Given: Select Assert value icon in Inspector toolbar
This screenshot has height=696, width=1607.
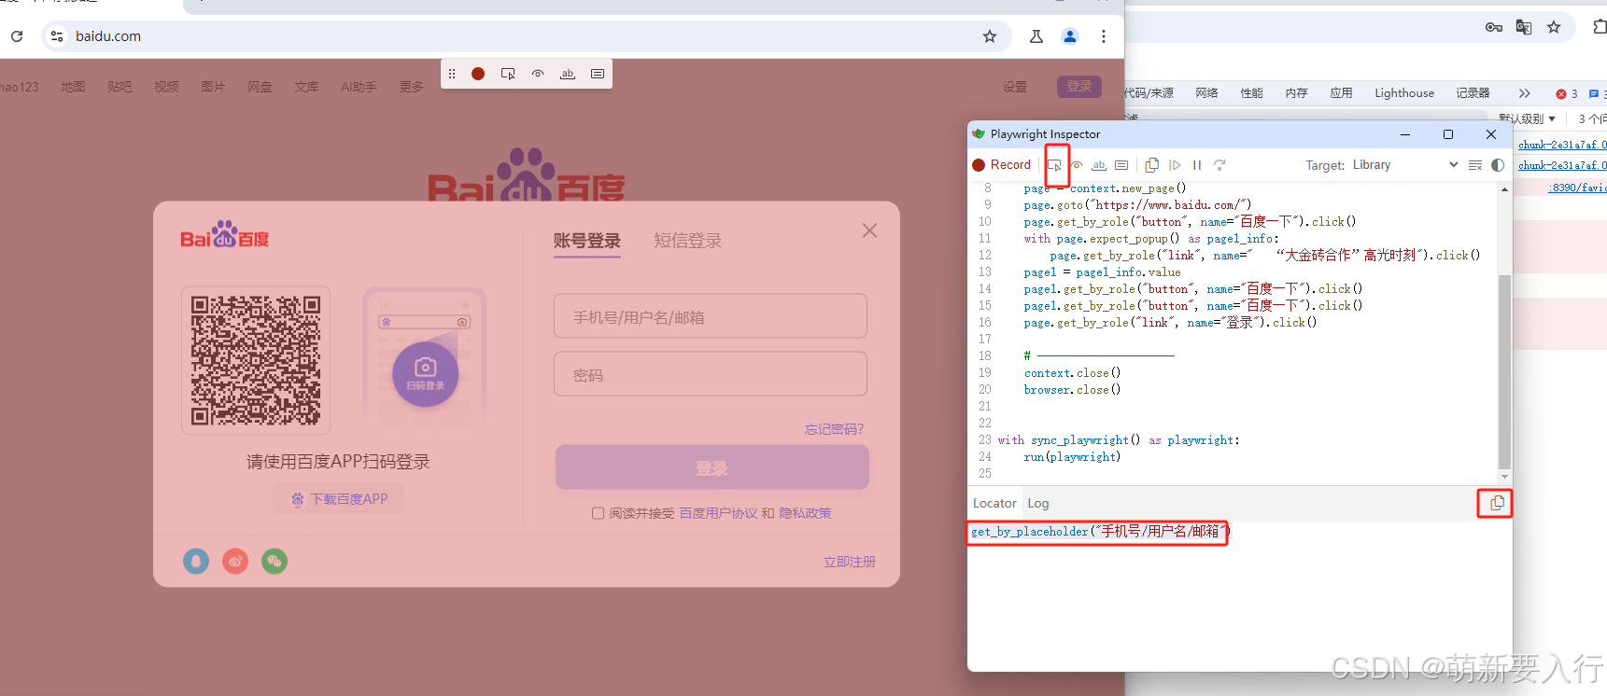Looking at the screenshot, I should (x=1121, y=165).
